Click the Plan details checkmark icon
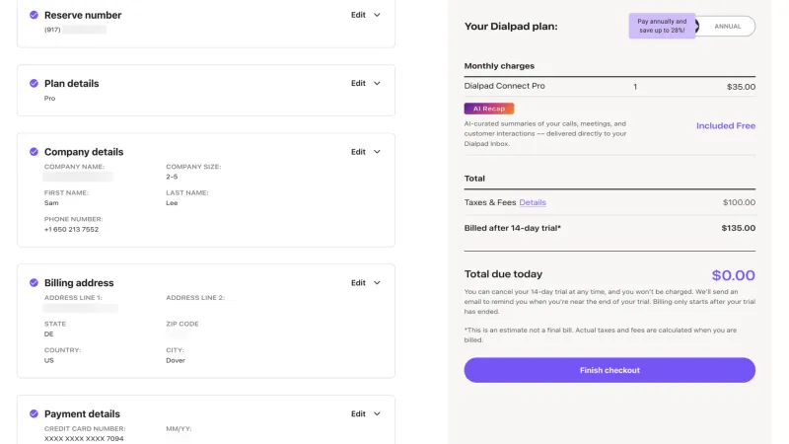This screenshot has height=444, width=789. pos(34,84)
